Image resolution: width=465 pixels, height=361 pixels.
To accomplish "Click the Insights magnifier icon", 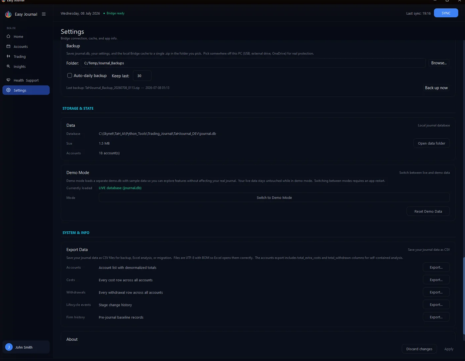I will pos(8,66).
